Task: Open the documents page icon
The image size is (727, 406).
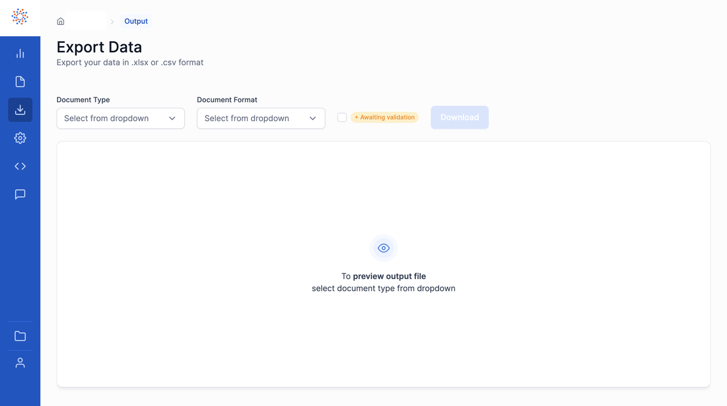Action: pyautogui.click(x=20, y=82)
